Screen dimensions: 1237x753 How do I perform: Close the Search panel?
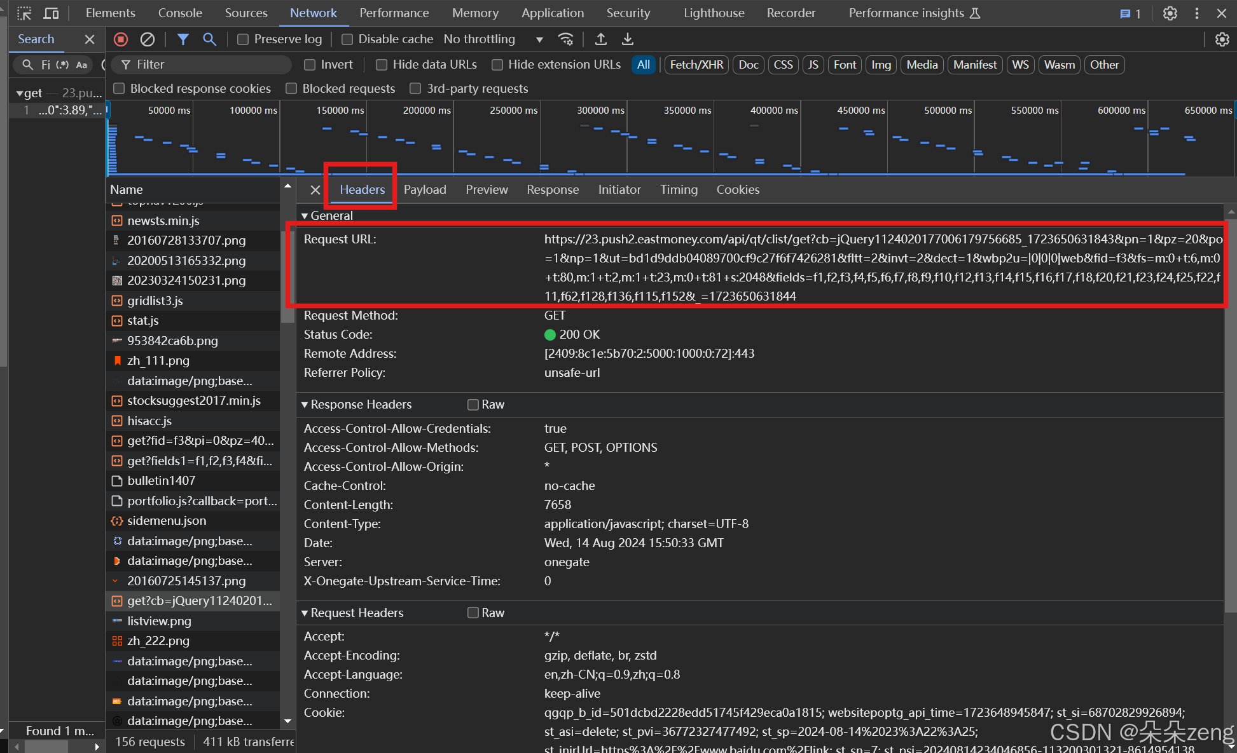pos(90,39)
